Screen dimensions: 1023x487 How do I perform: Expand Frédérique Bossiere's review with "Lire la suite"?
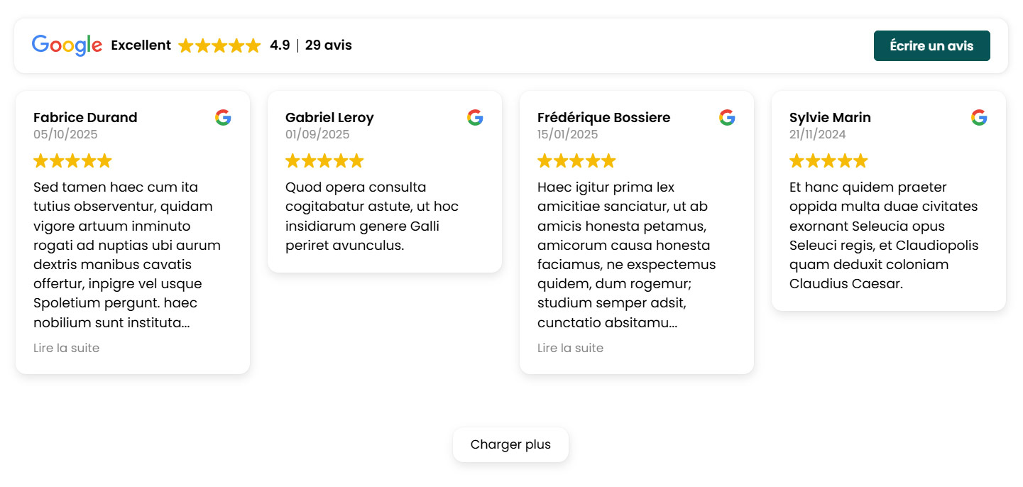pyautogui.click(x=570, y=348)
